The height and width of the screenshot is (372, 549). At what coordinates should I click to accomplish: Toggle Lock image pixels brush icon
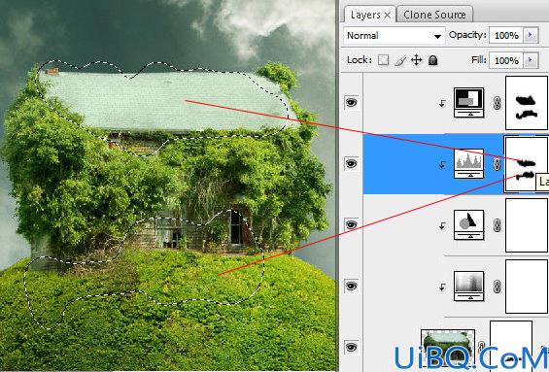(400, 60)
